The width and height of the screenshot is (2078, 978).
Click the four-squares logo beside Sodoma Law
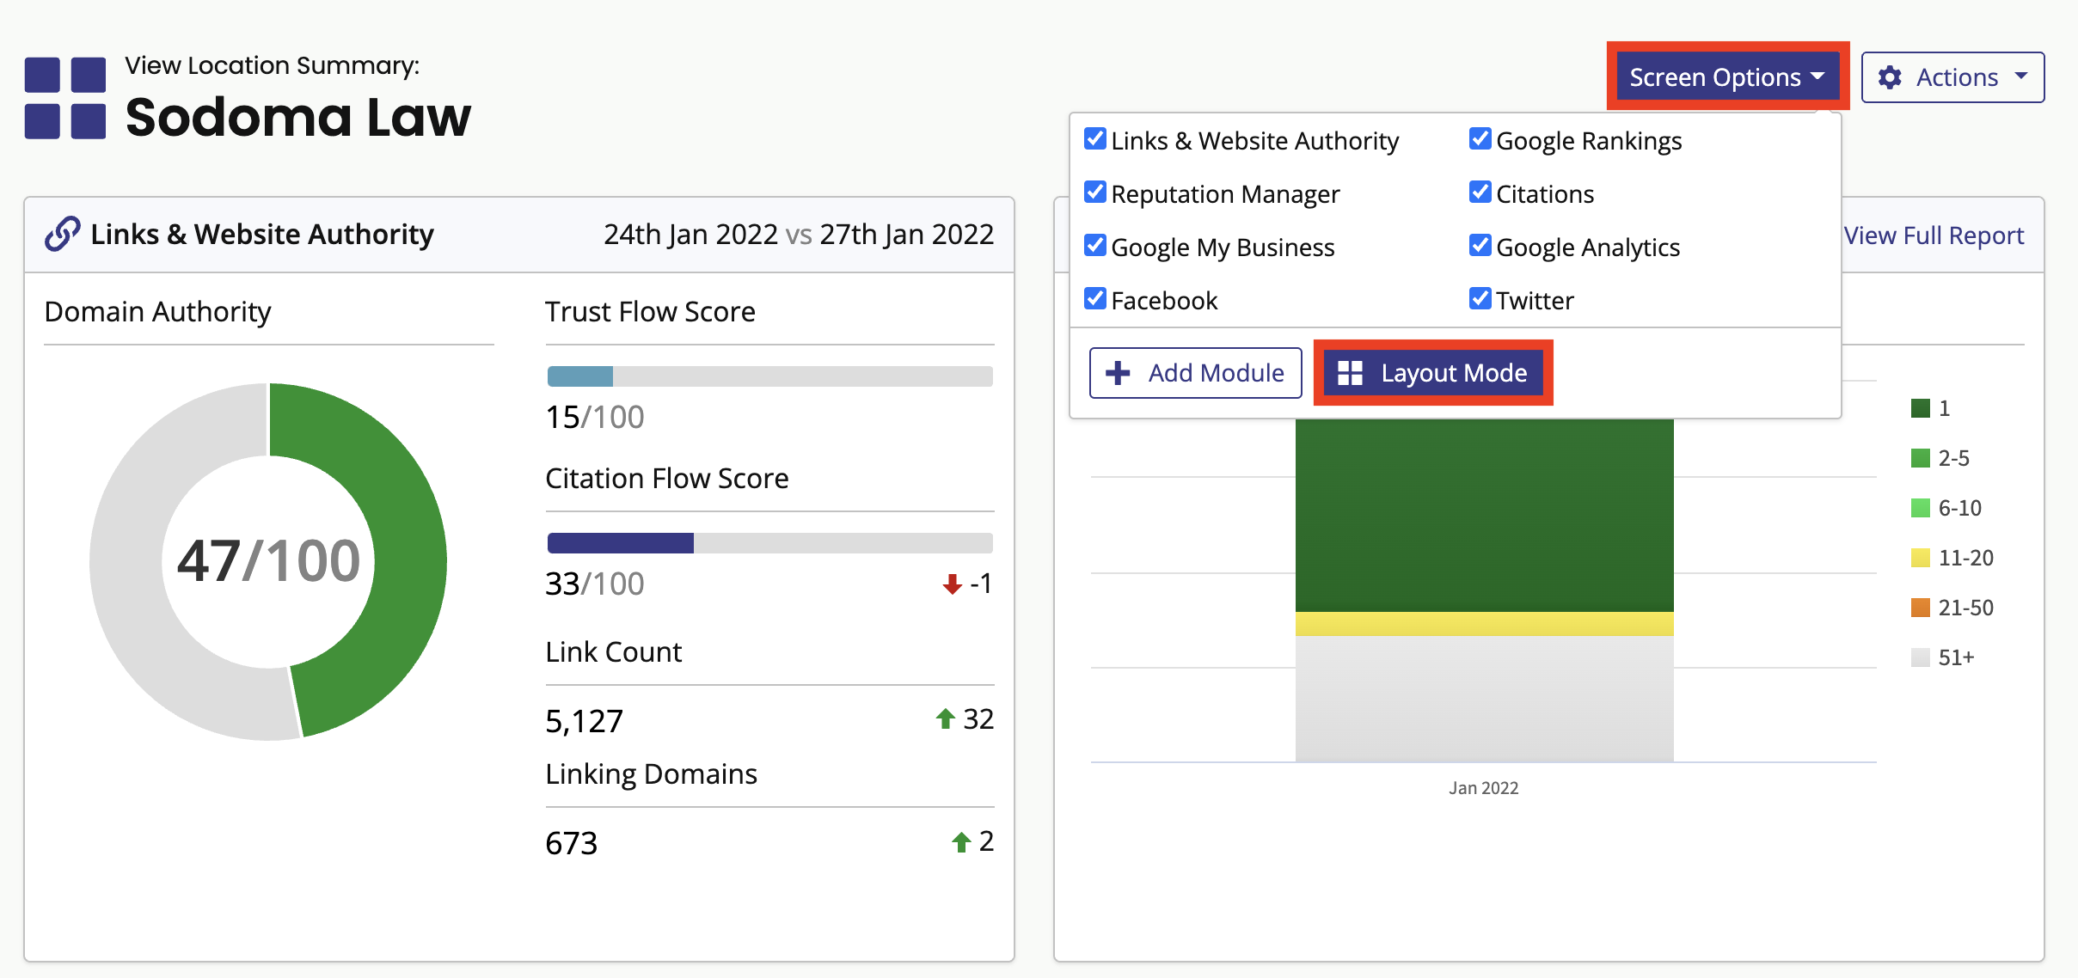pyautogui.click(x=65, y=98)
